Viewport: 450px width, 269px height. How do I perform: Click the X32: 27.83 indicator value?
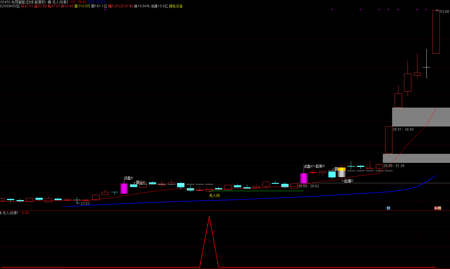(96, 2)
